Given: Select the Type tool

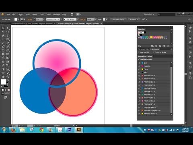Looking at the screenshot, I should click(x=8, y=36).
